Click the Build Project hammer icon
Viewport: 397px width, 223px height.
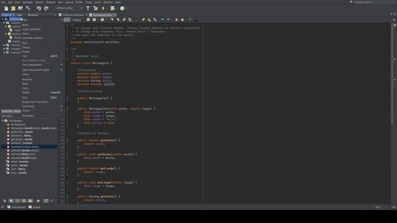pos(88,8)
